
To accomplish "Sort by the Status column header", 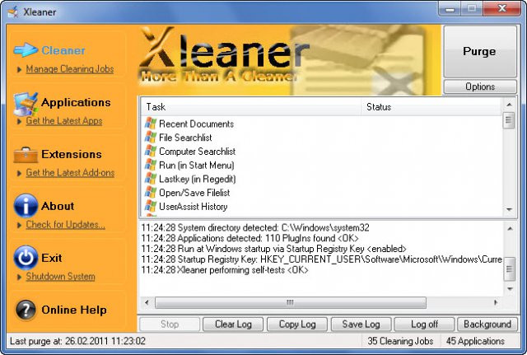I will (x=431, y=107).
